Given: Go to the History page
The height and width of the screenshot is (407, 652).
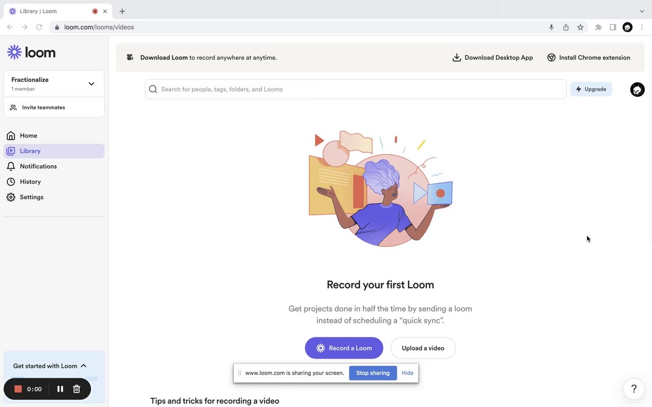Looking at the screenshot, I should [30, 182].
